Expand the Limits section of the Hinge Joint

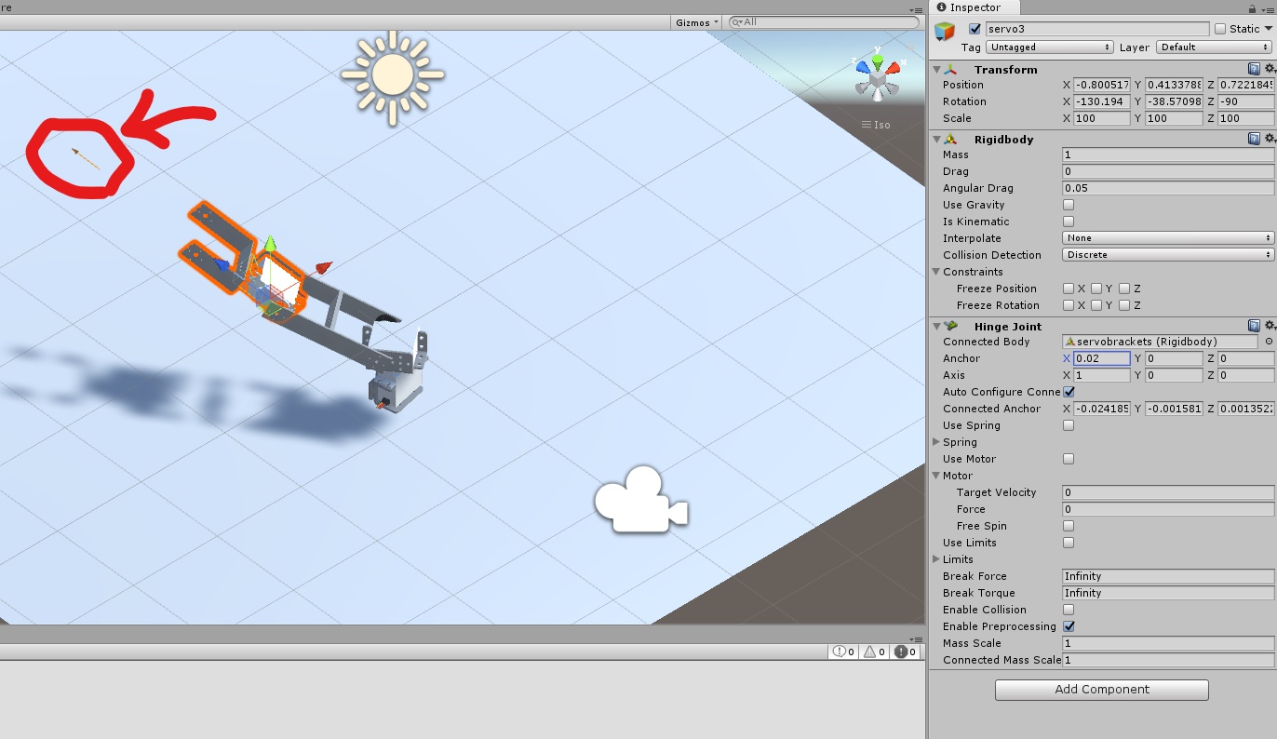point(937,559)
